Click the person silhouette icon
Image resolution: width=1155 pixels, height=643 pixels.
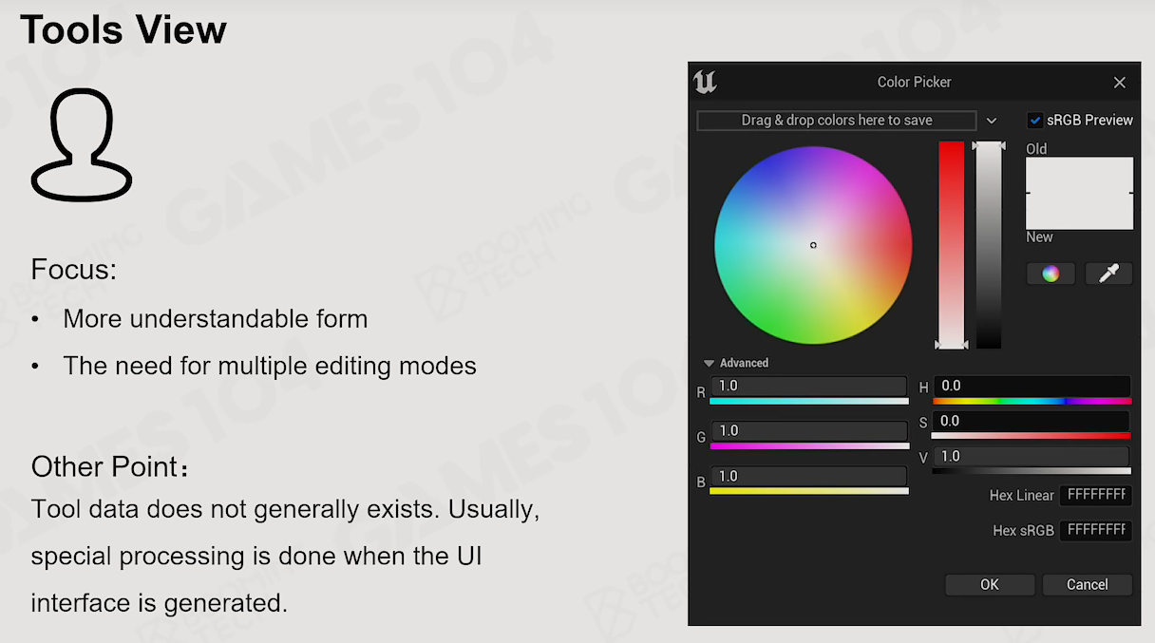(82, 144)
